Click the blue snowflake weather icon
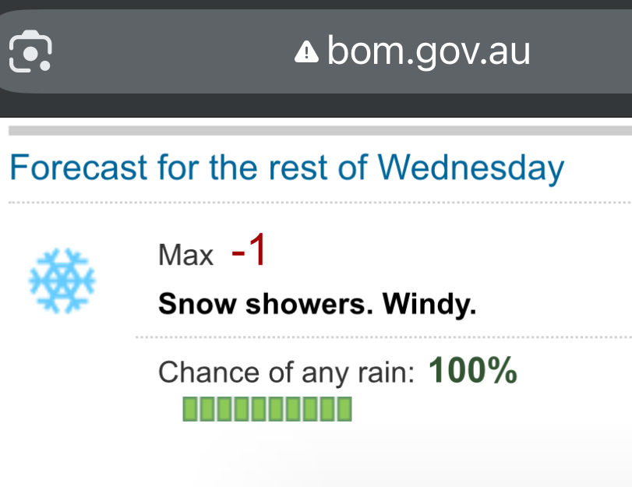Image resolution: width=632 pixels, height=487 pixels. click(x=62, y=281)
